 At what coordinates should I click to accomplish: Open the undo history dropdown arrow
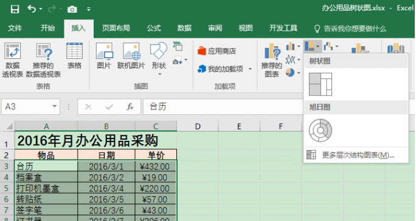(x=41, y=9)
